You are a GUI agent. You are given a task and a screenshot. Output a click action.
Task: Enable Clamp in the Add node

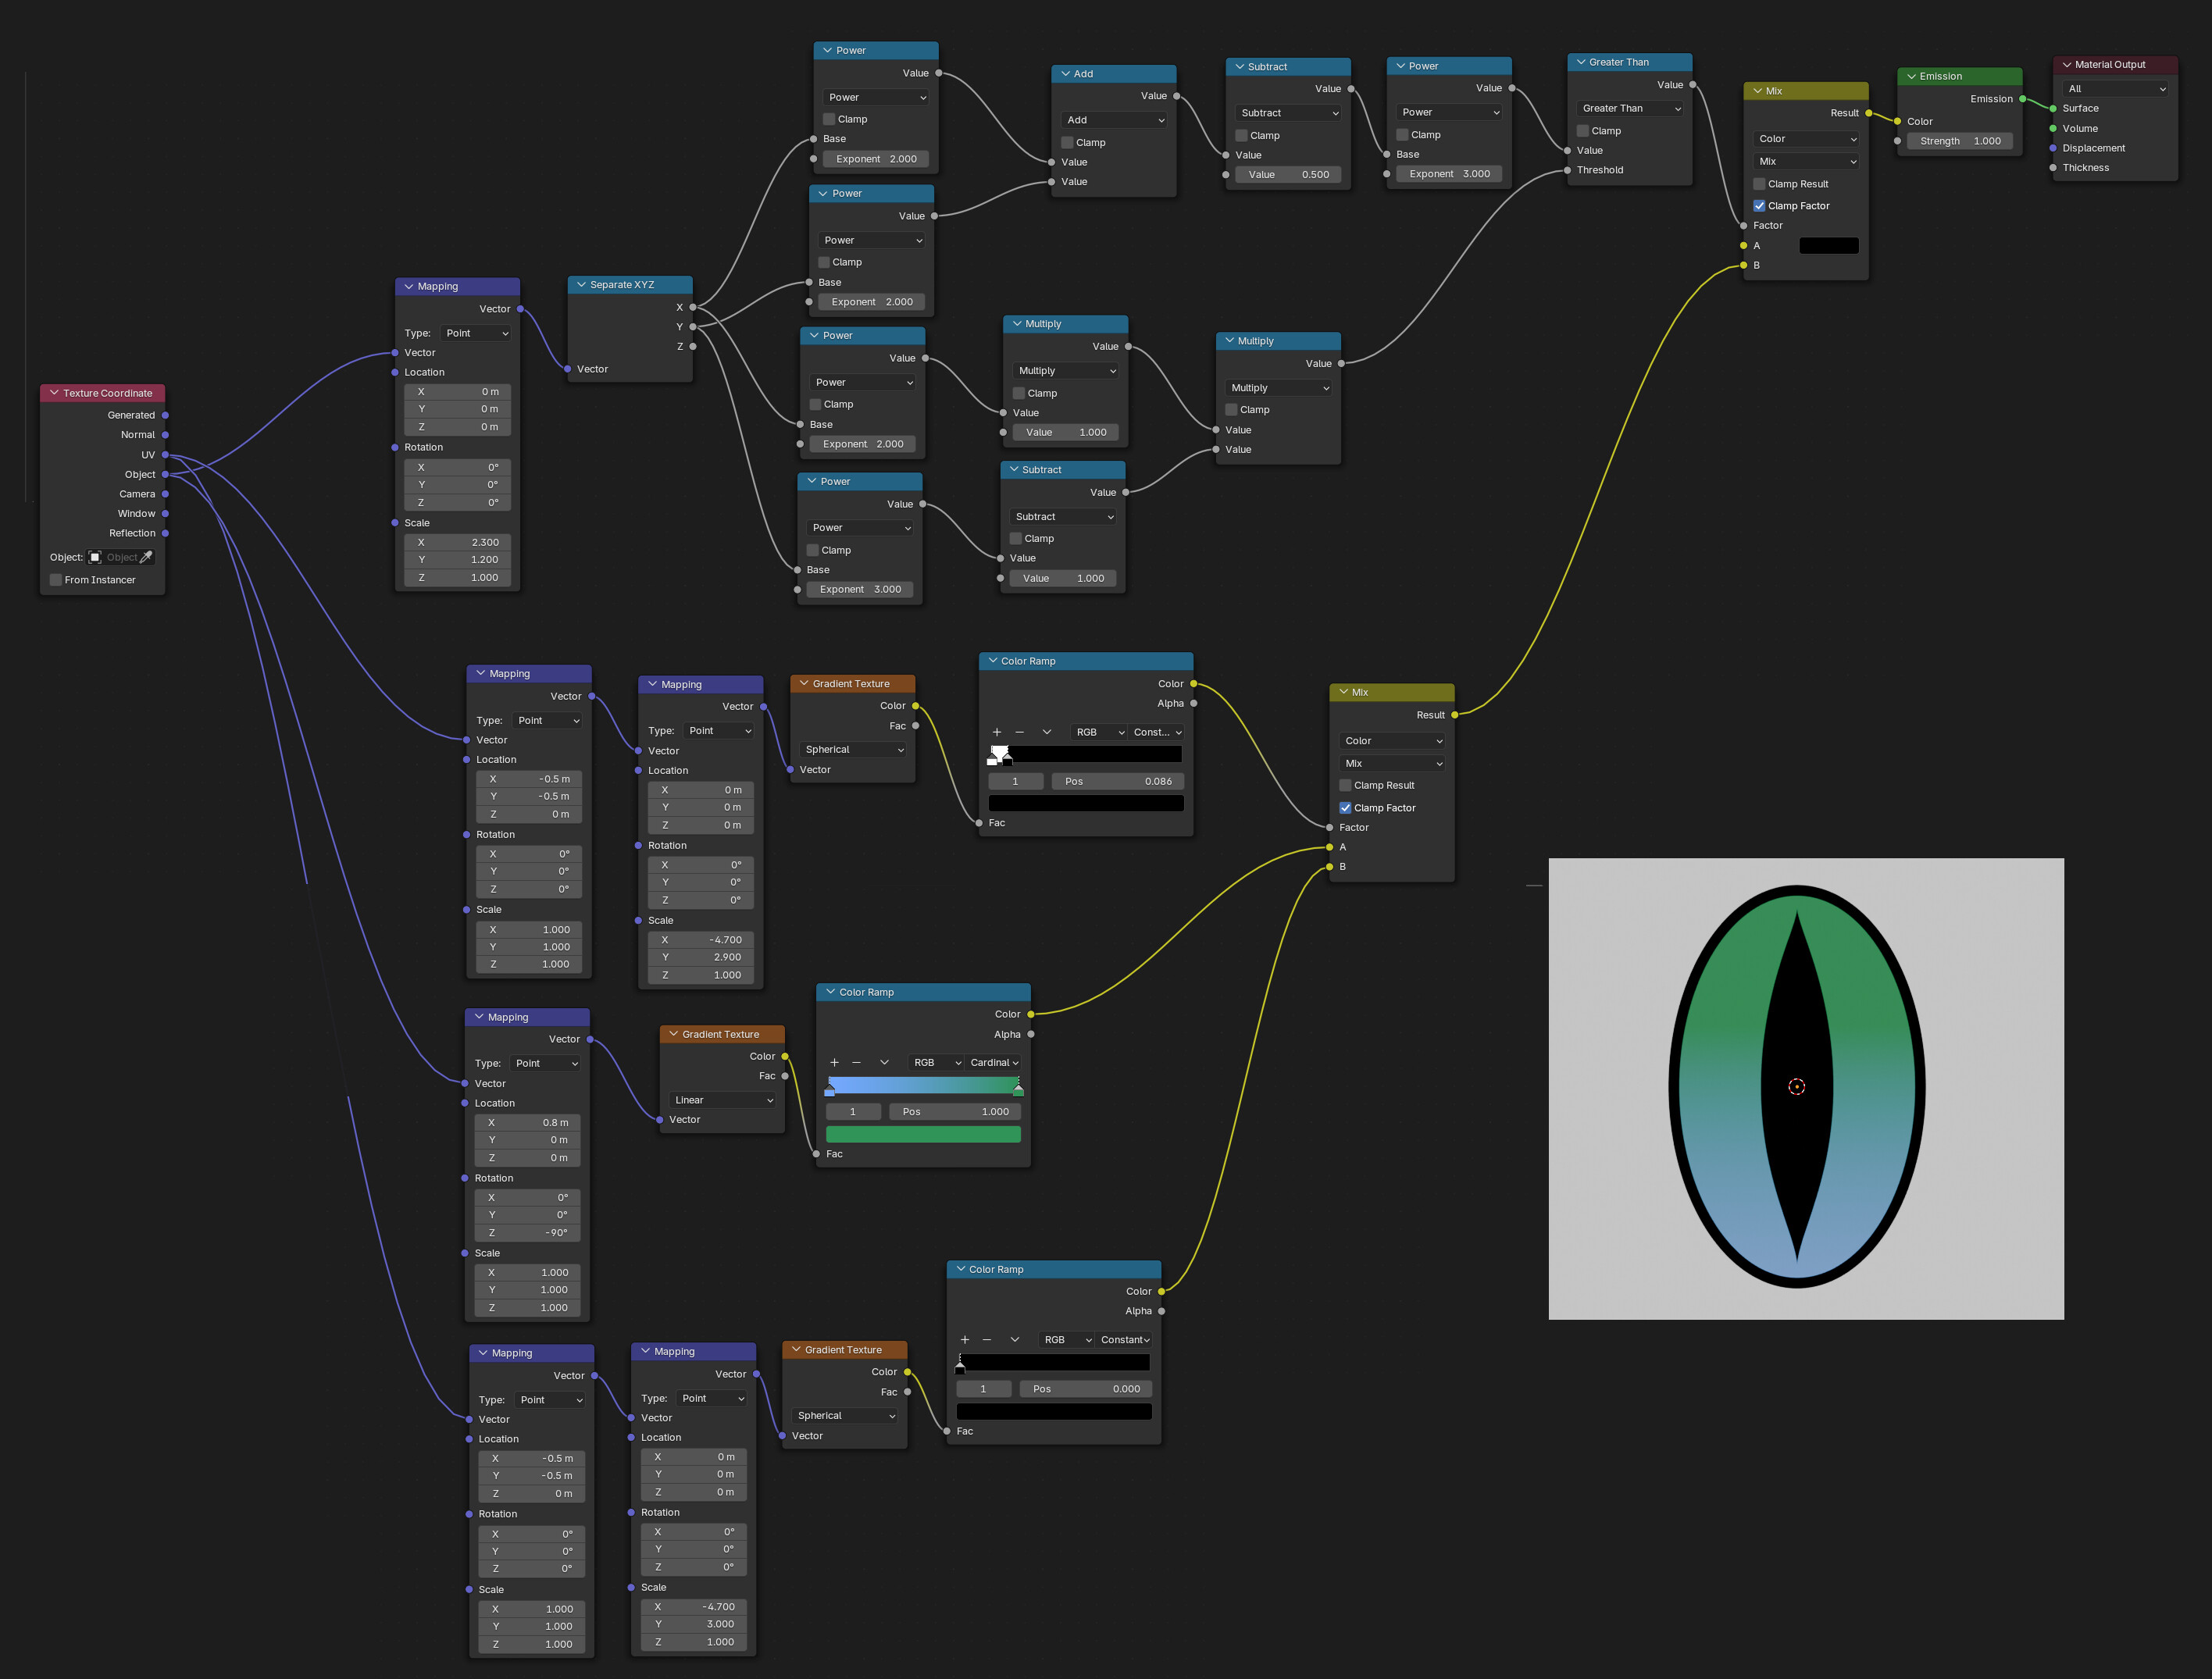(x=1067, y=143)
